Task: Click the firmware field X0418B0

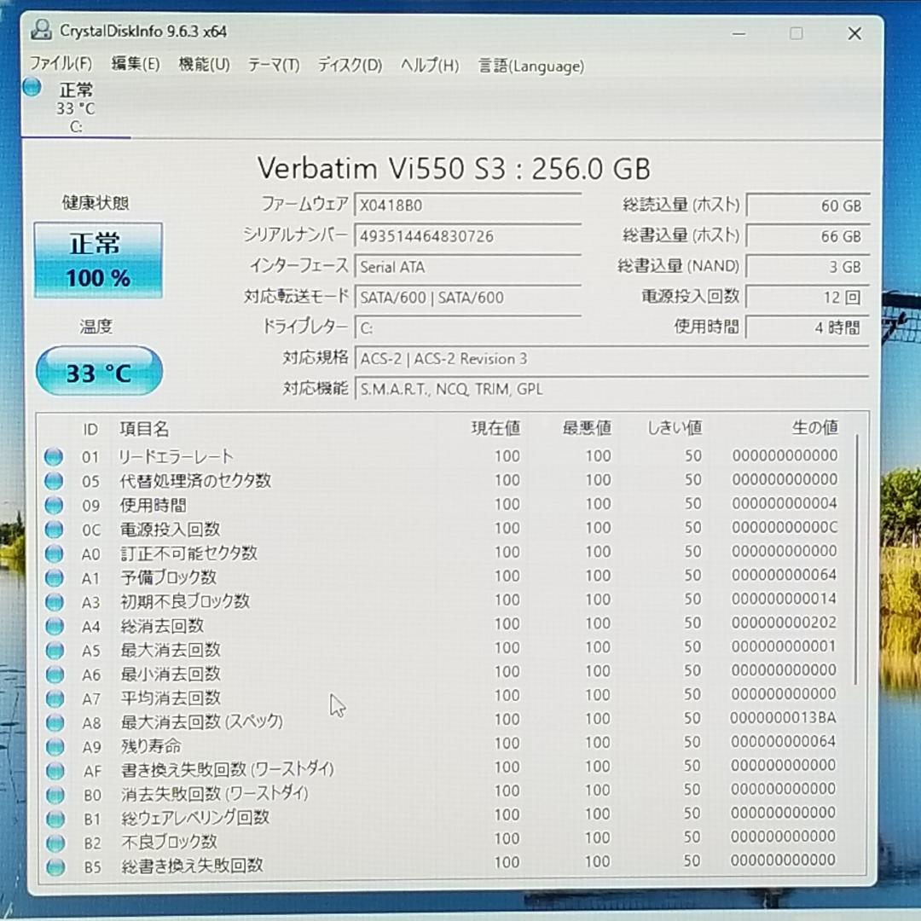Action: click(x=467, y=205)
